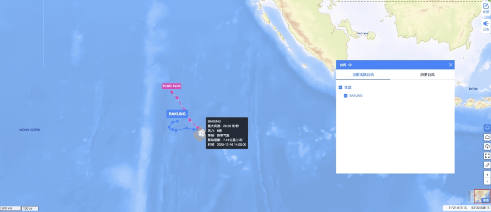Click the BAKUNG typhoon name in list
This screenshot has width=491, height=212.
click(356, 96)
